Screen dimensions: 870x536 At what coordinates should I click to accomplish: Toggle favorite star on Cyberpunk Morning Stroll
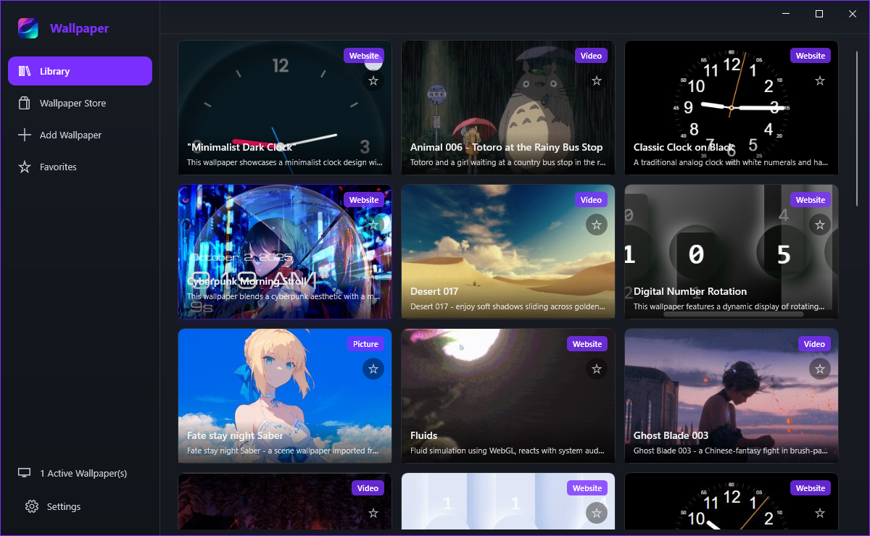pyautogui.click(x=373, y=225)
